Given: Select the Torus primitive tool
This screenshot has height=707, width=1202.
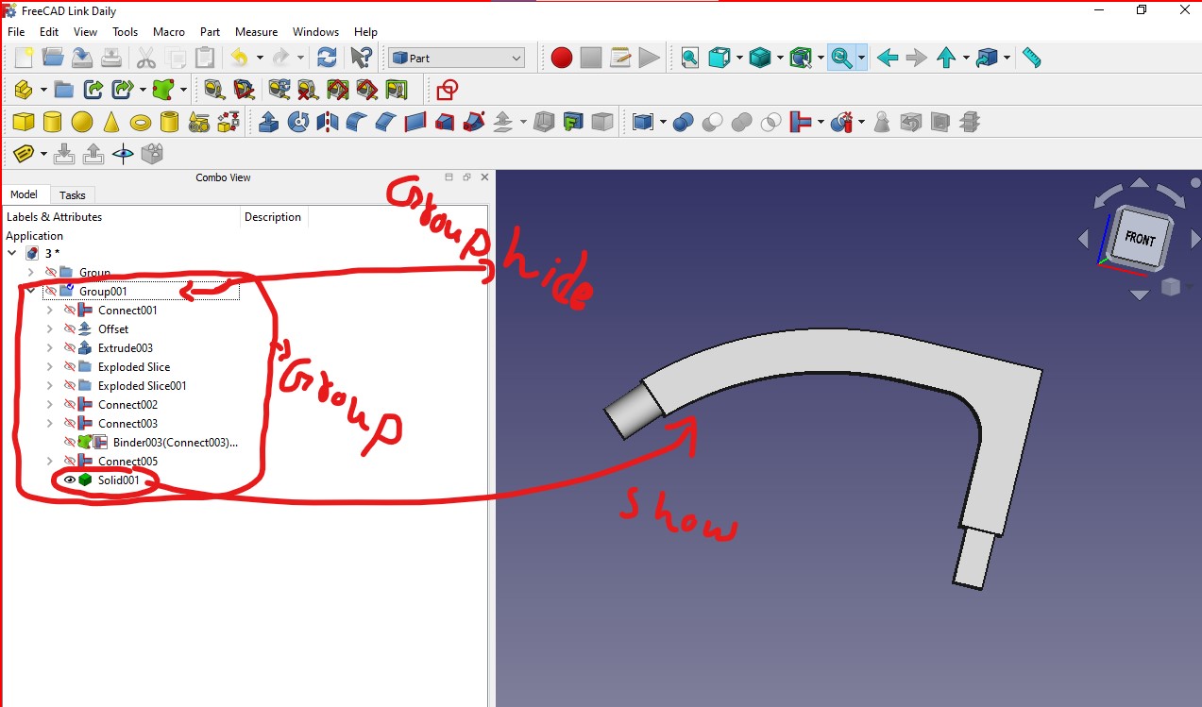Looking at the screenshot, I should coord(142,121).
